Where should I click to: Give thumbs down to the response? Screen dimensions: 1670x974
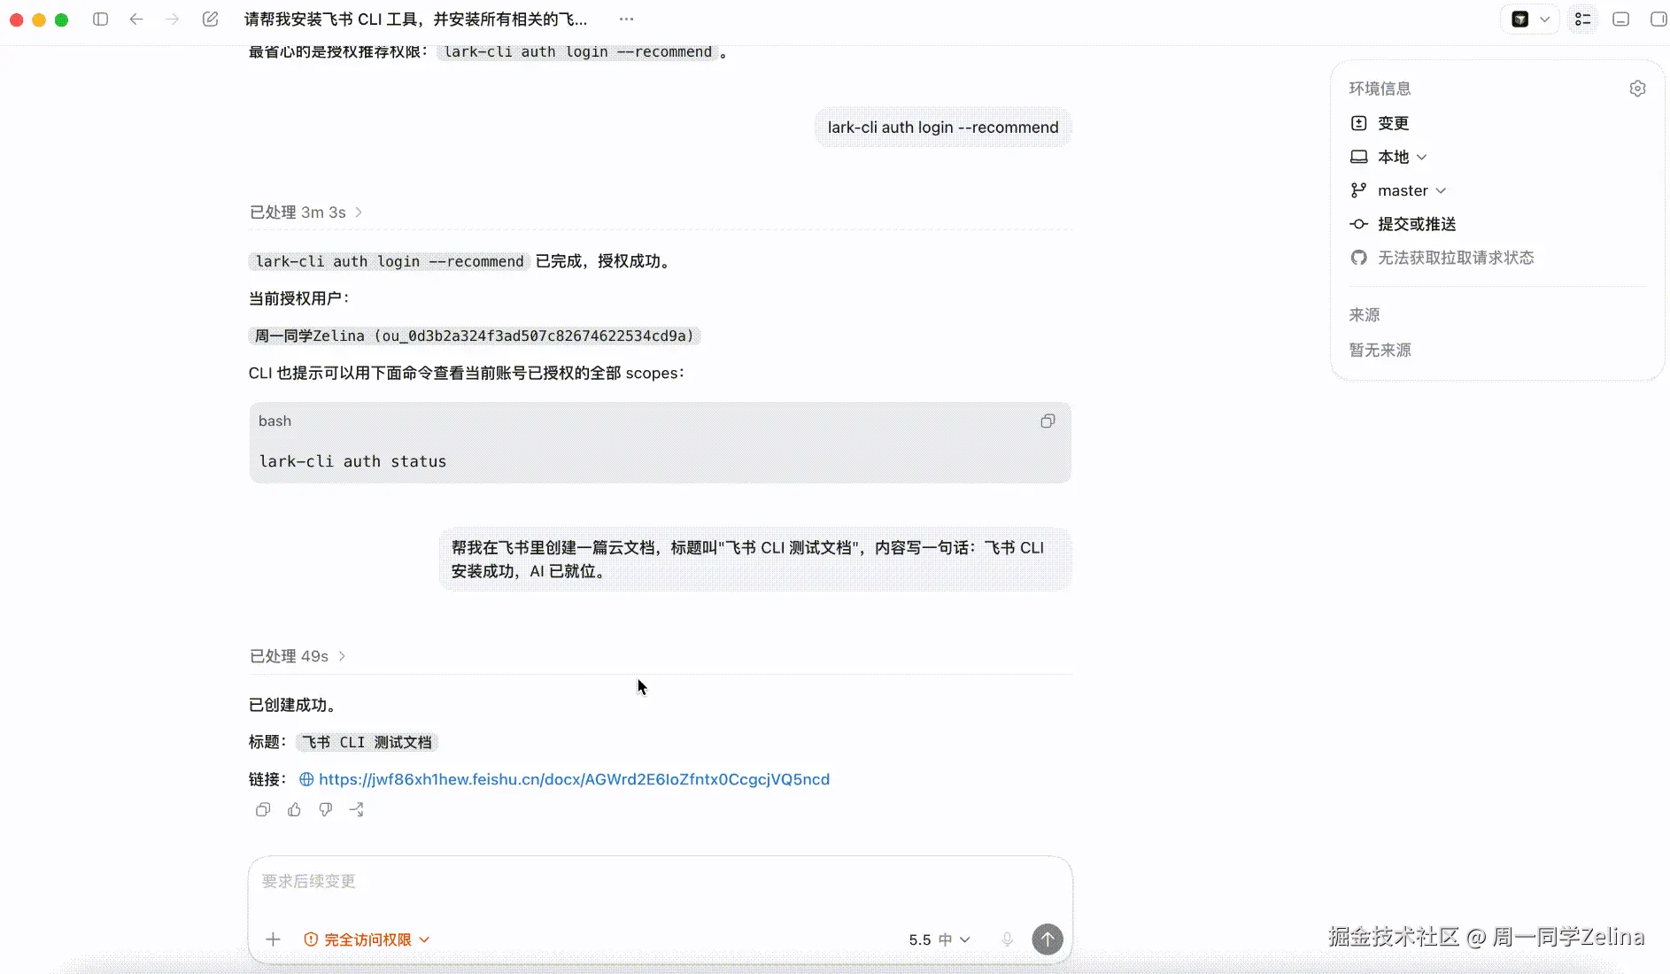click(x=326, y=809)
